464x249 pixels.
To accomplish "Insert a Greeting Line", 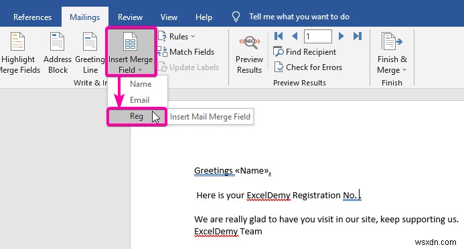I will (90, 53).
